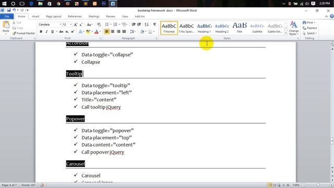Click the Sort icon
Screen dimensions: 334x188
(147, 25)
